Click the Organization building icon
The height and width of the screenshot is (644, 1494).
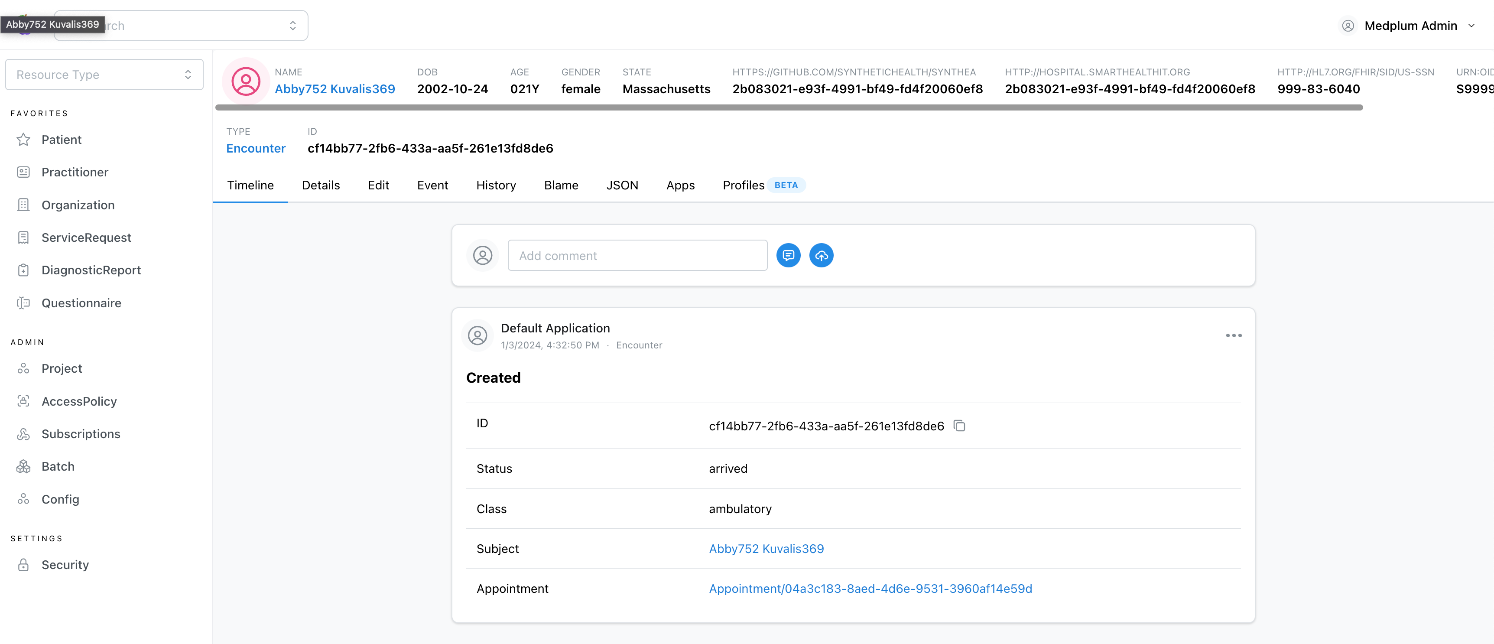[x=23, y=205]
